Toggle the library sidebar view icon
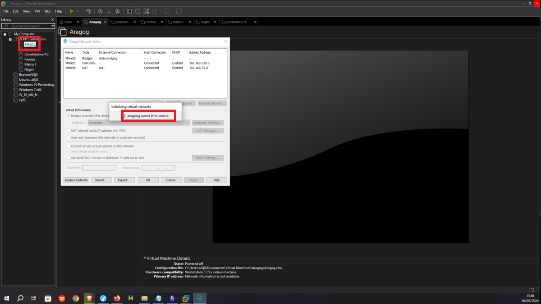 click(129, 11)
